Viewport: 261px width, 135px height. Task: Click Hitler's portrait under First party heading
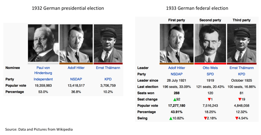(177, 43)
